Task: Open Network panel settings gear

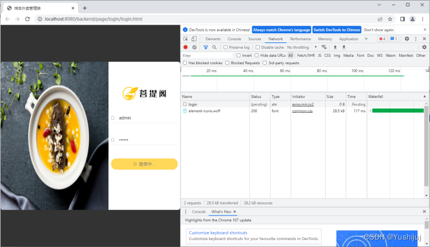Action: 424,47
